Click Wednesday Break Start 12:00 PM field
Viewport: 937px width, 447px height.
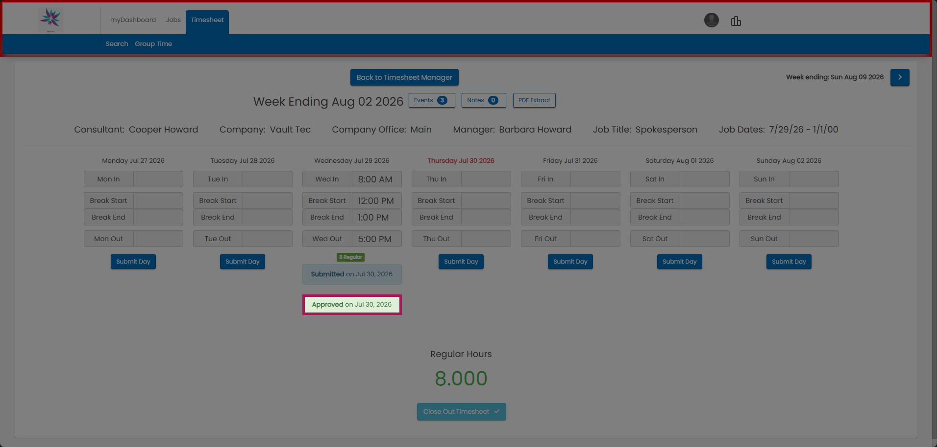click(x=376, y=201)
